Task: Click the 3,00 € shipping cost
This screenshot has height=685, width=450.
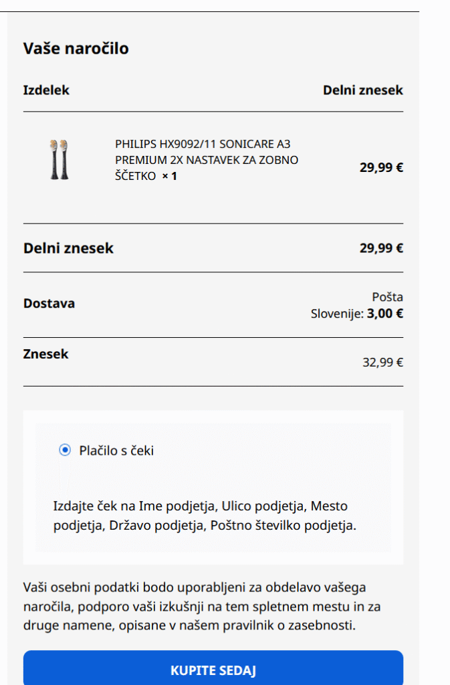Action: pos(385,313)
